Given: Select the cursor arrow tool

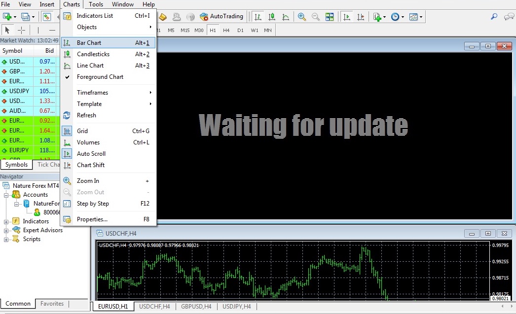Looking at the screenshot, I should pos(7,30).
